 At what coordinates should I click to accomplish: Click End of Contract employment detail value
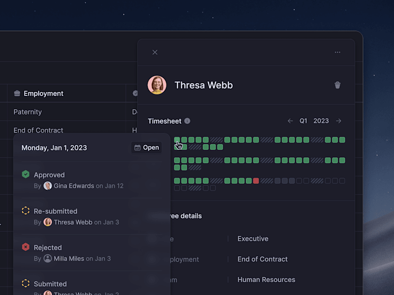click(263, 259)
